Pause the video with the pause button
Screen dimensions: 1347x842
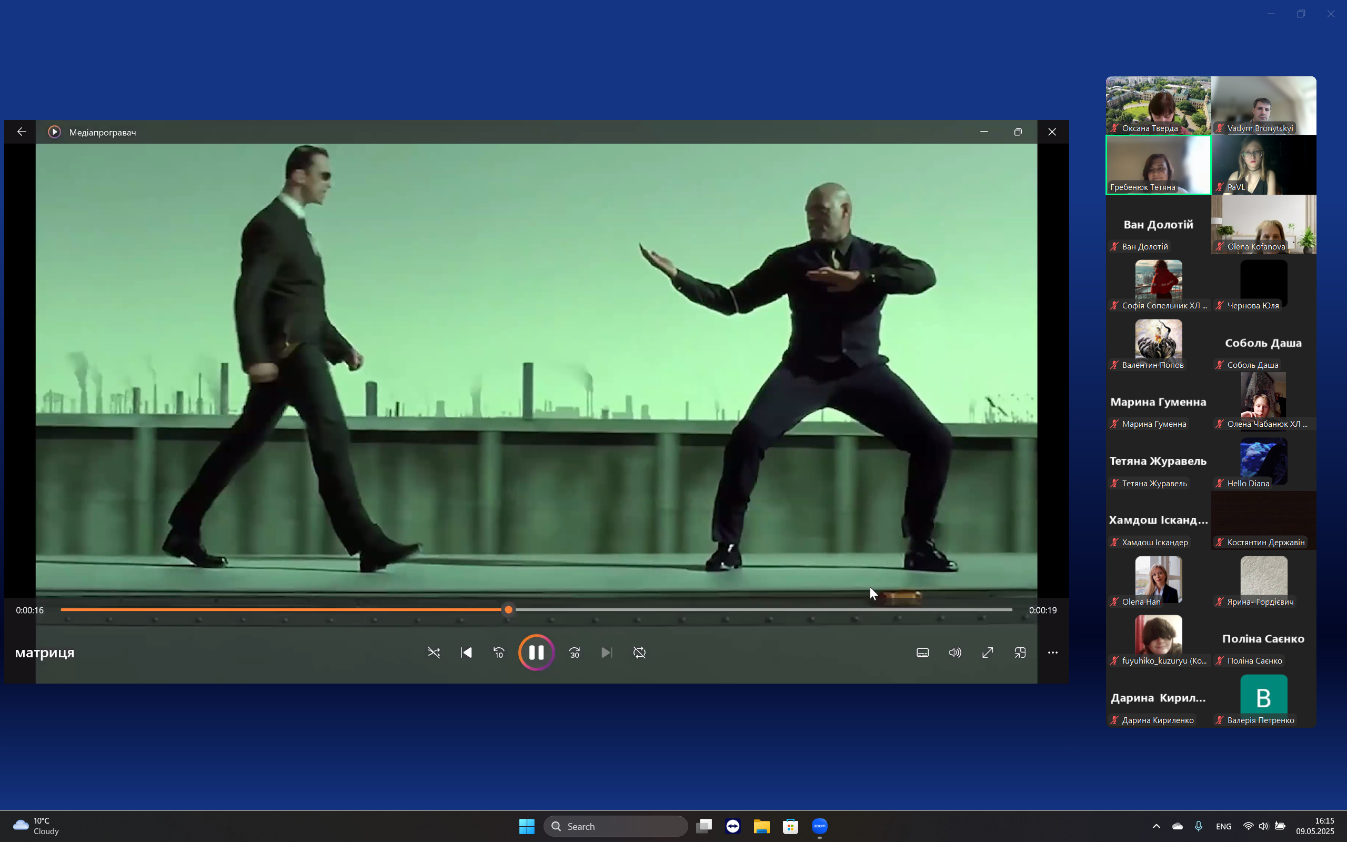(x=536, y=652)
